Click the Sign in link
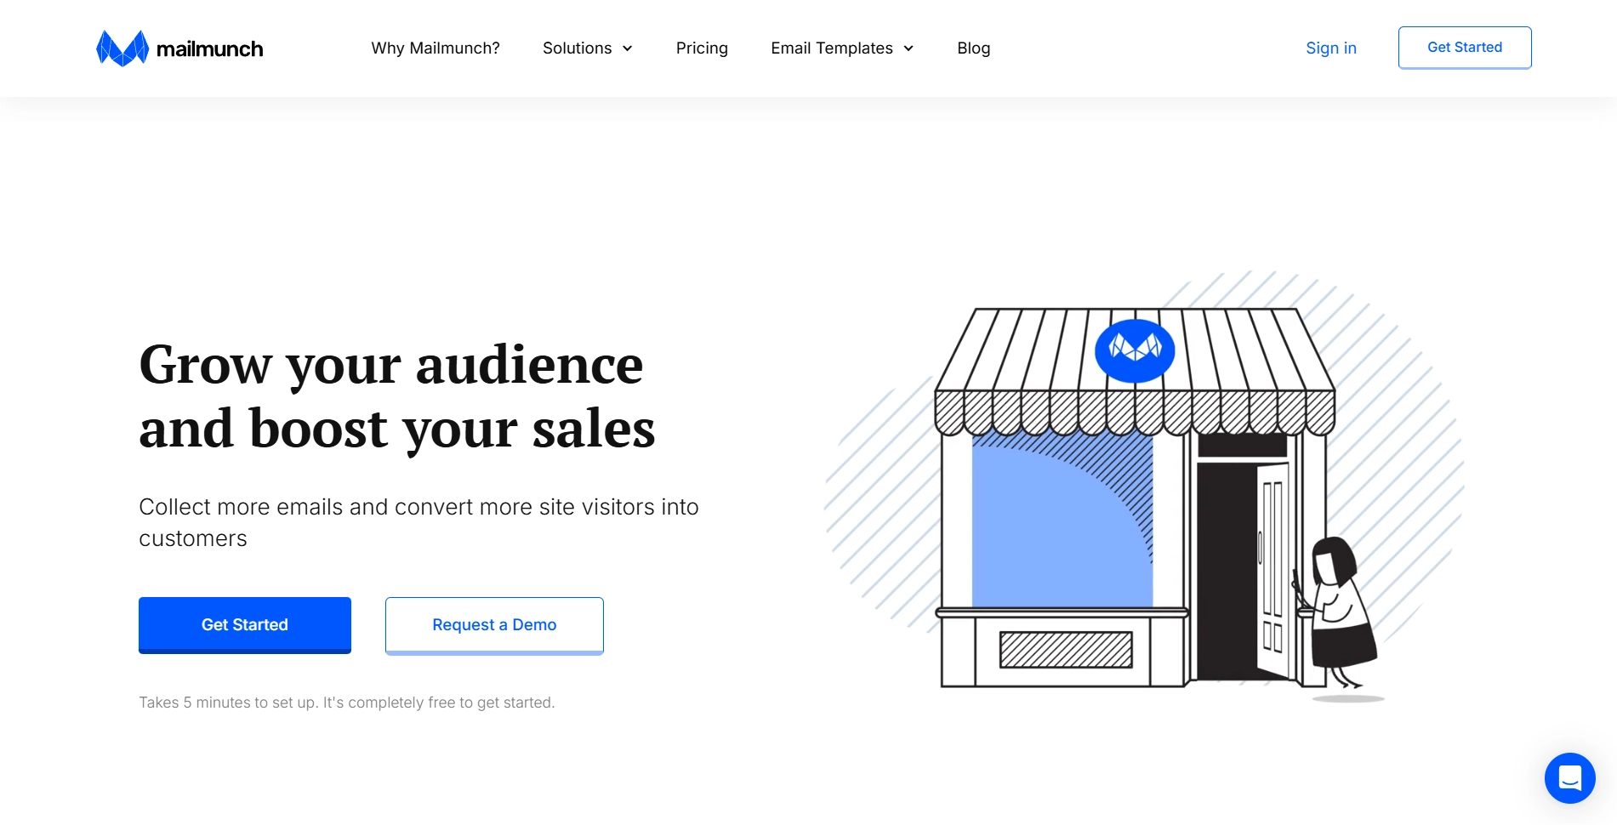 [x=1331, y=48]
